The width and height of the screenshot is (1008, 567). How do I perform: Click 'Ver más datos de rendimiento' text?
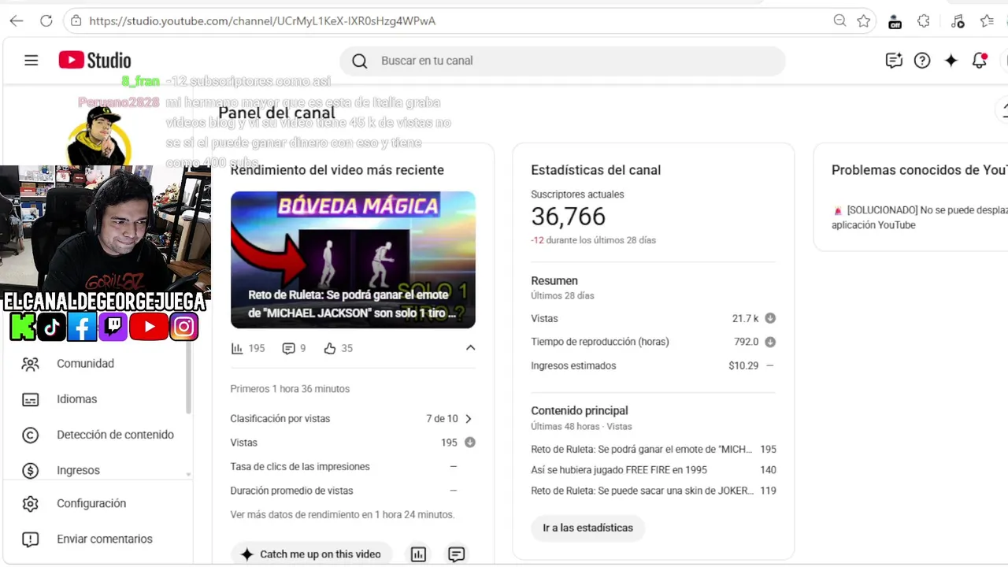[343, 515]
